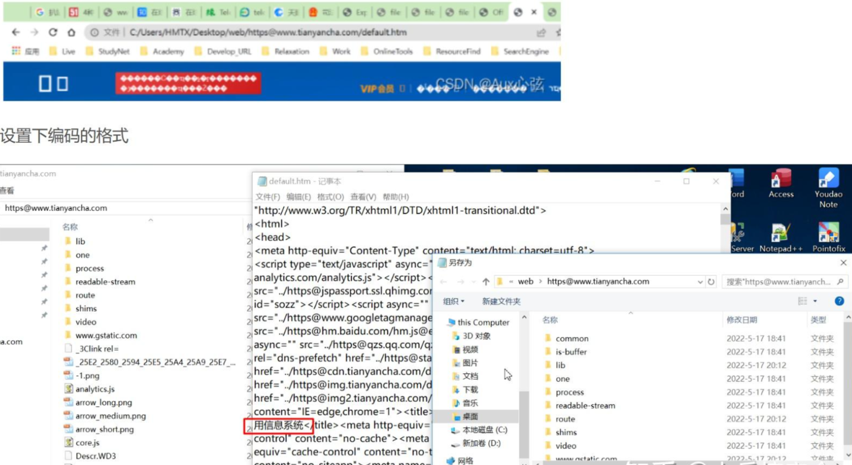Switch to the Google browser tab

point(46,12)
